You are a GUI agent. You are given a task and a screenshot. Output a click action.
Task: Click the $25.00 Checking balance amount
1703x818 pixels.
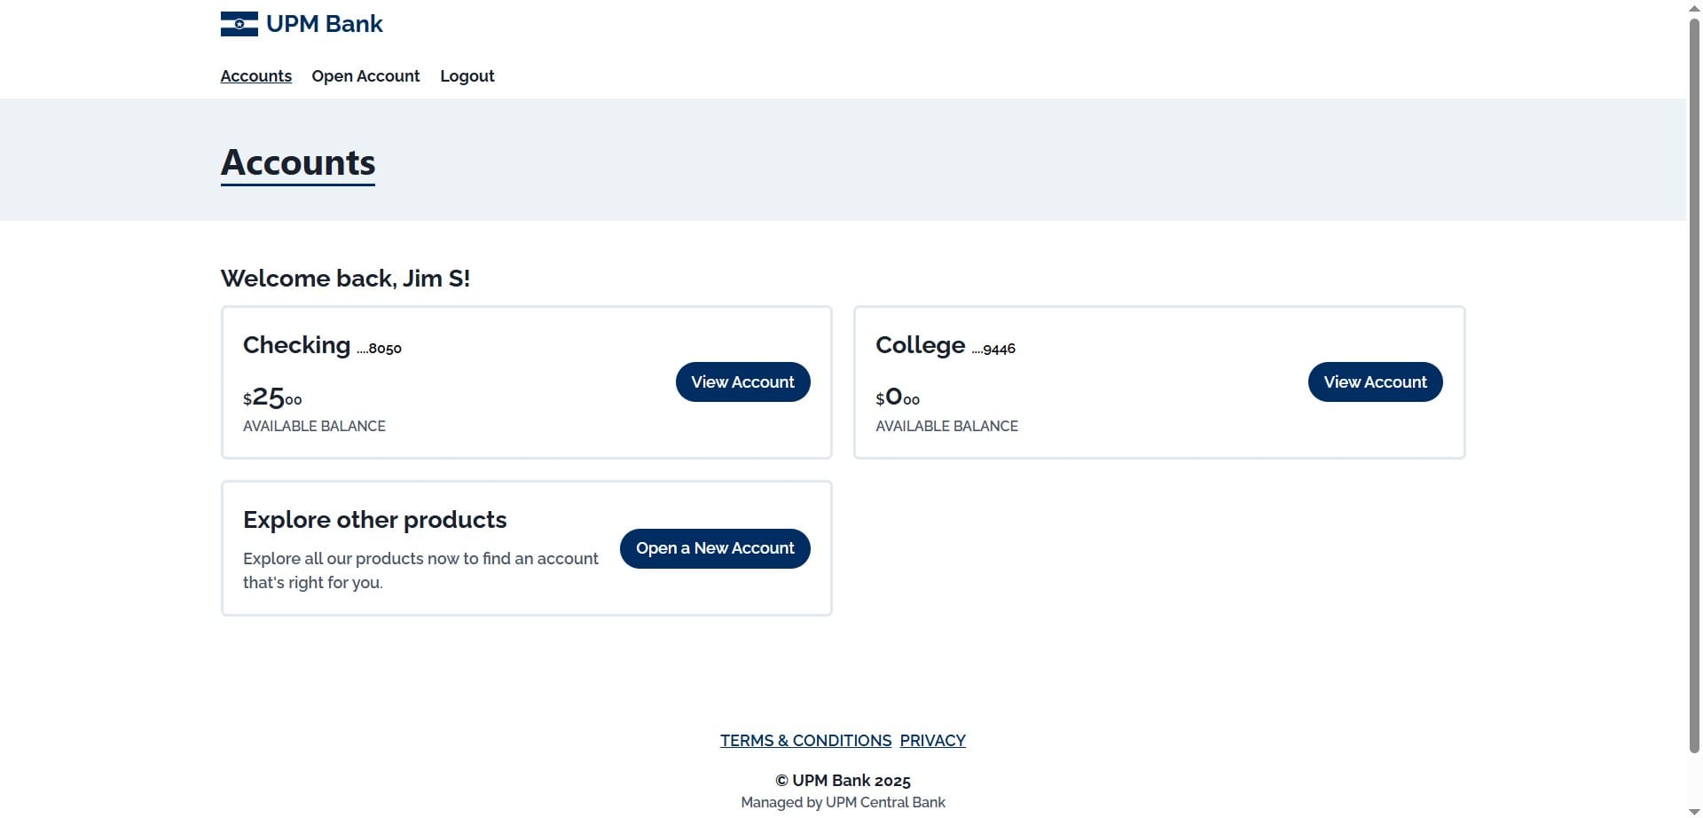click(272, 397)
